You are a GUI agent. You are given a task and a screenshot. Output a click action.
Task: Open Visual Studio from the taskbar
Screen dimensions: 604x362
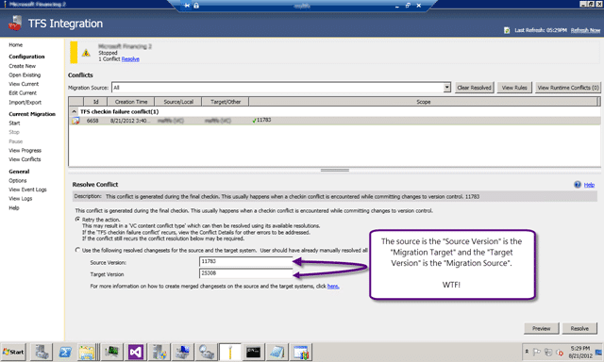pyautogui.click(x=136, y=352)
